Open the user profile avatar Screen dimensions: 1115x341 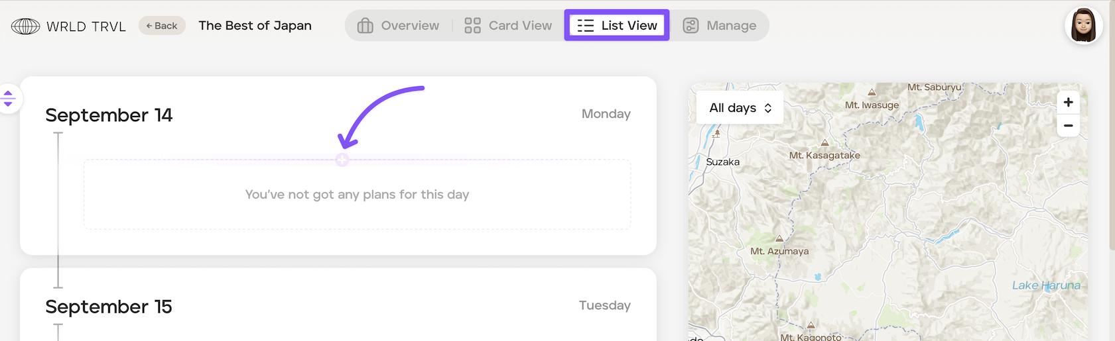point(1083,26)
